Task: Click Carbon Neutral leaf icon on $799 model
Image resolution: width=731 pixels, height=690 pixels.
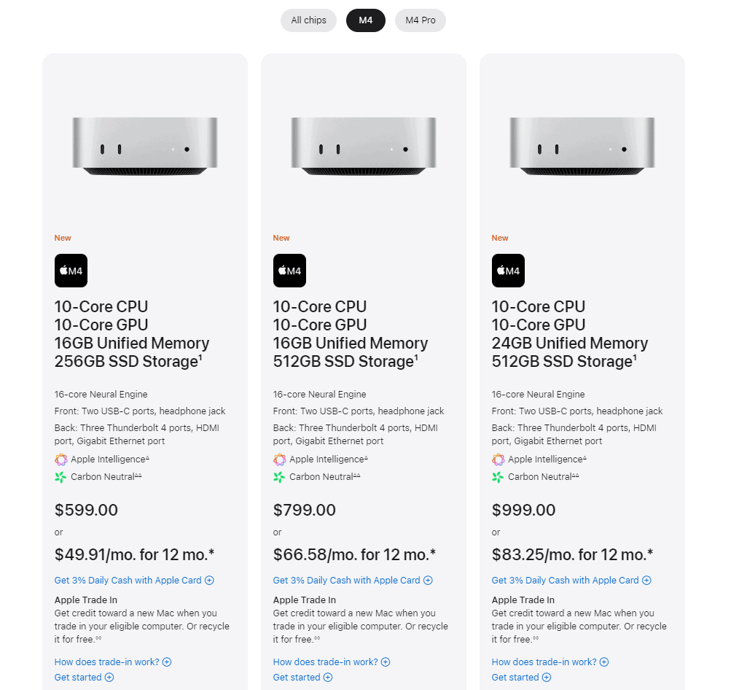Action: [279, 477]
